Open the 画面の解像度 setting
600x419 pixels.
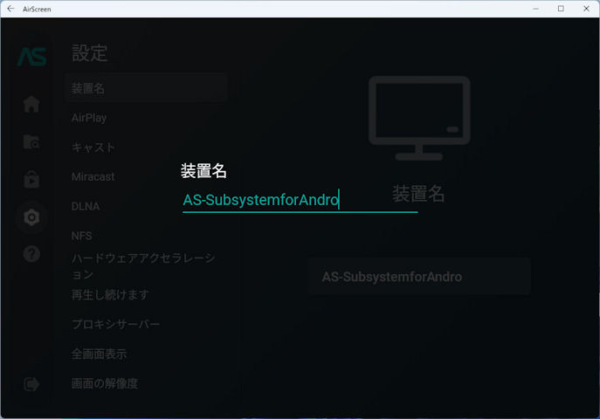(x=105, y=383)
